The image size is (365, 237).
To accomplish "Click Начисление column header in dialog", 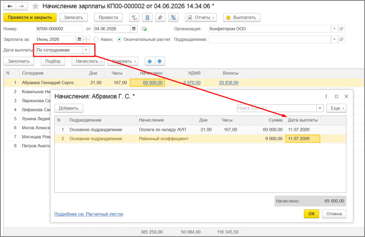I will click(164, 120).
